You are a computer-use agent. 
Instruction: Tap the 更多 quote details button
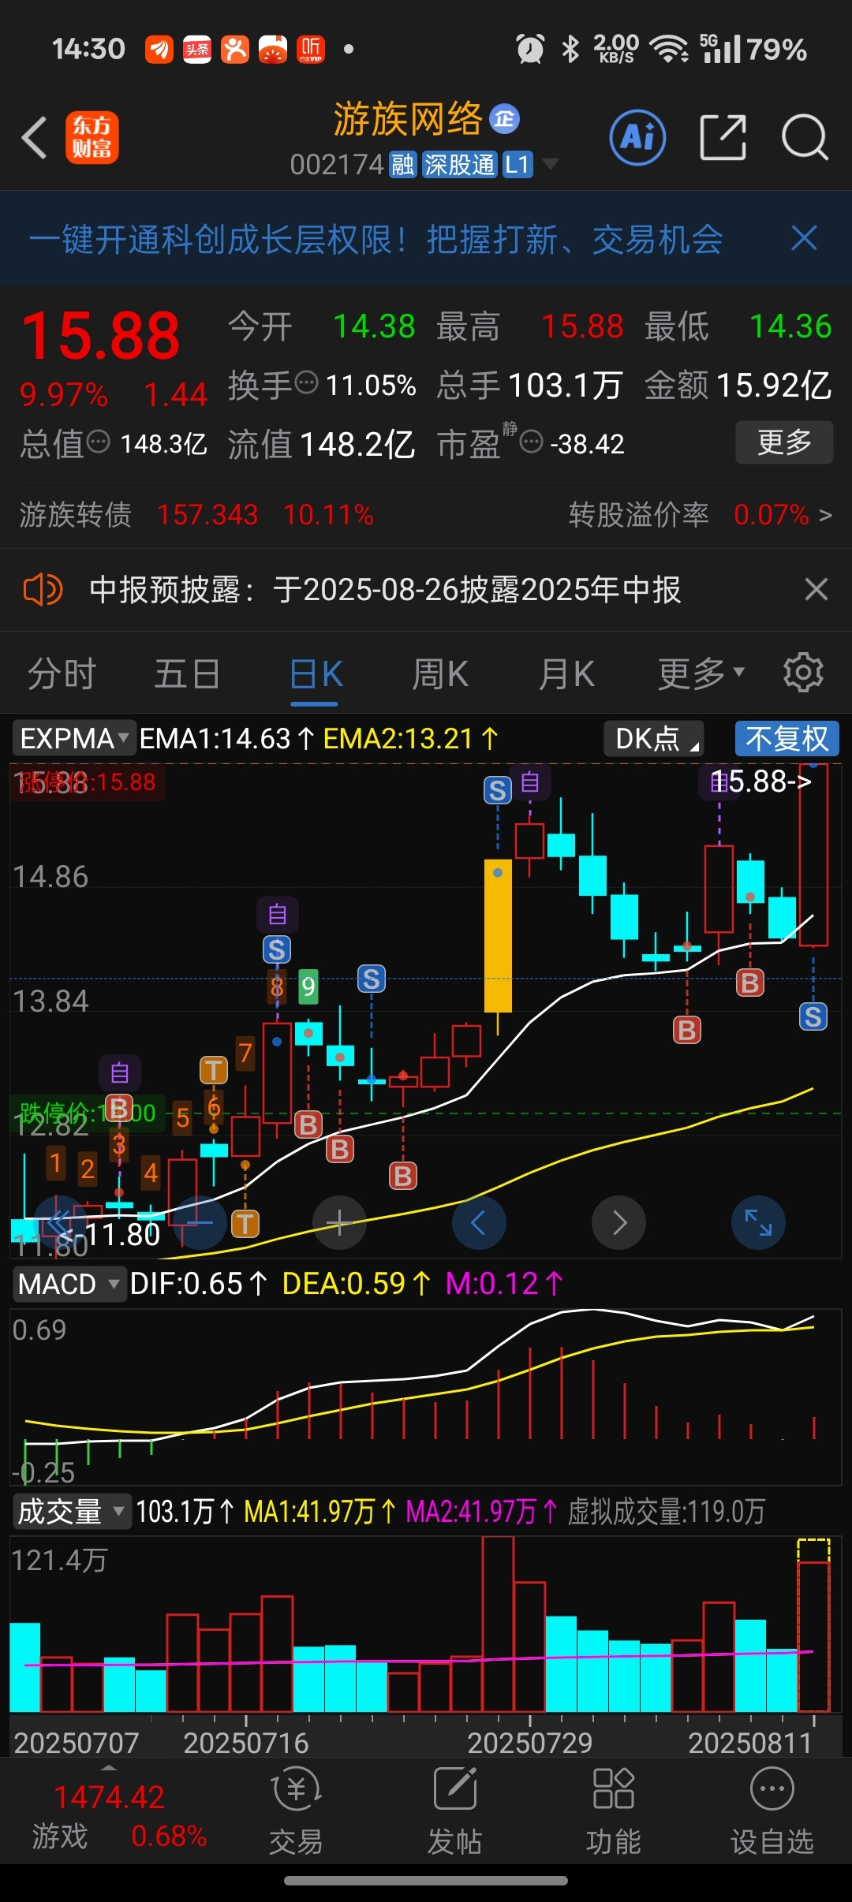tap(784, 442)
